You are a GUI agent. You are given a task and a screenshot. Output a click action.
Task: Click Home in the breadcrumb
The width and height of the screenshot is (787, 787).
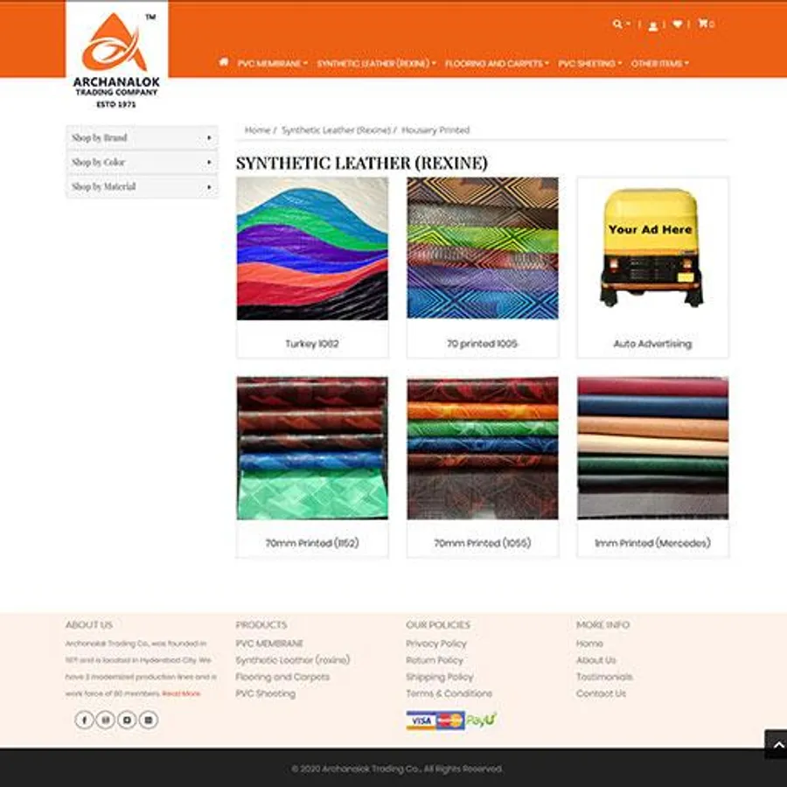point(257,130)
